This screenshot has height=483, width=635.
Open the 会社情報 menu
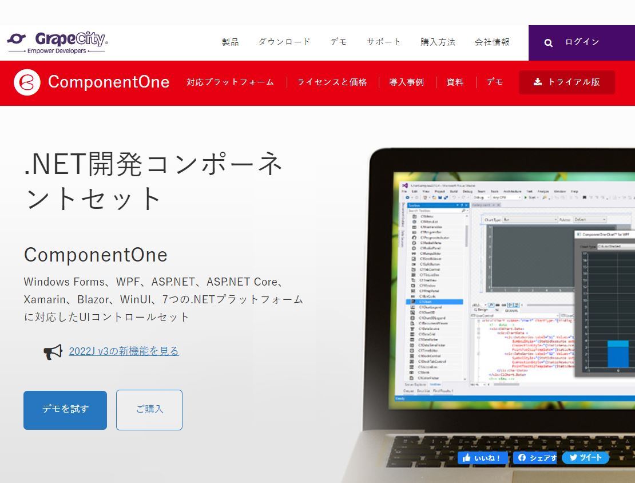(492, 42)
